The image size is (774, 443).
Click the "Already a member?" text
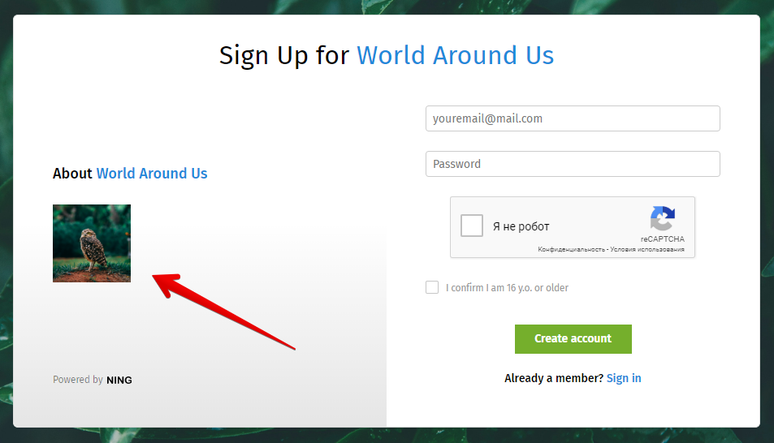tap(554, 378)
